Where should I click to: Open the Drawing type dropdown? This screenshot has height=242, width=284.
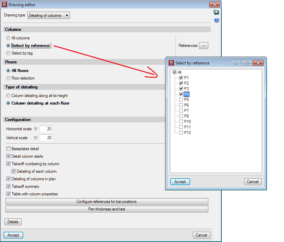pos(48,15)
